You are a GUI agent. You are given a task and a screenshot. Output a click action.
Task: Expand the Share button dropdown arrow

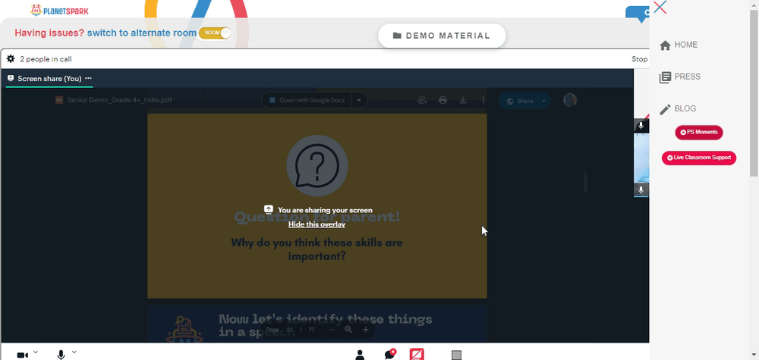pos(544,101)
